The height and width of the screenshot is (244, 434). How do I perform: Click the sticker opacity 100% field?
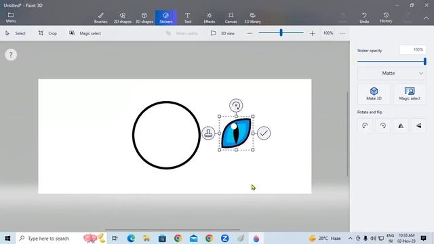point(412,49)
